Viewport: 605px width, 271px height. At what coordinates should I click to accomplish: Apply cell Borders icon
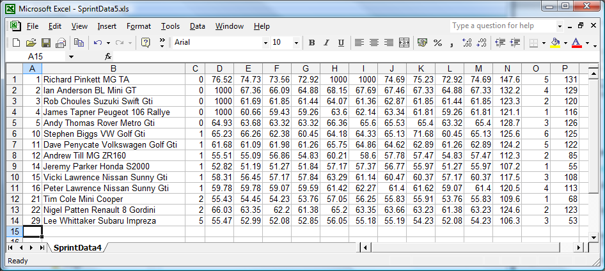(533, 42)
